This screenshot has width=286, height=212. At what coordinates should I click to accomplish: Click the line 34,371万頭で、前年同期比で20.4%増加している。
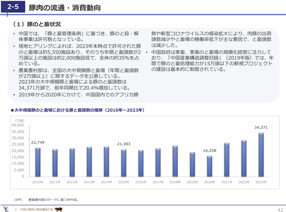[x=75, y=88]
